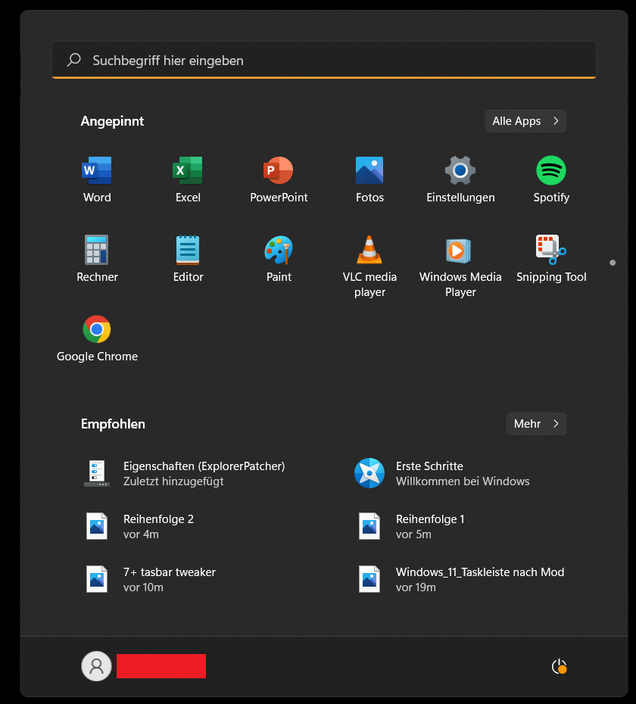Open the Rechner calculator app
This screenshot has width=636, height=704.
click(x=97, y=251)
